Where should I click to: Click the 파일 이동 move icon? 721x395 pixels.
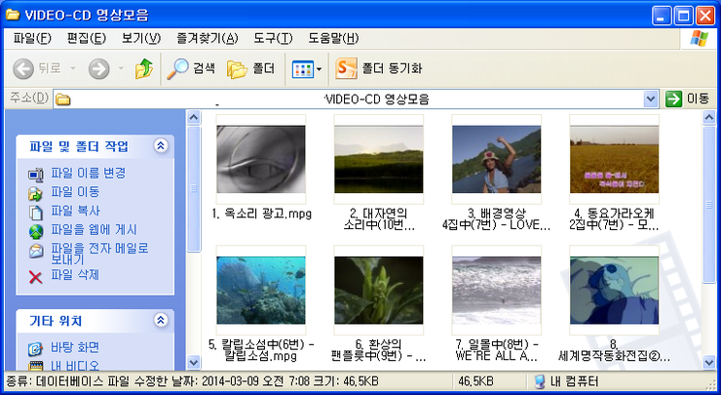click(x=35, y=193)
